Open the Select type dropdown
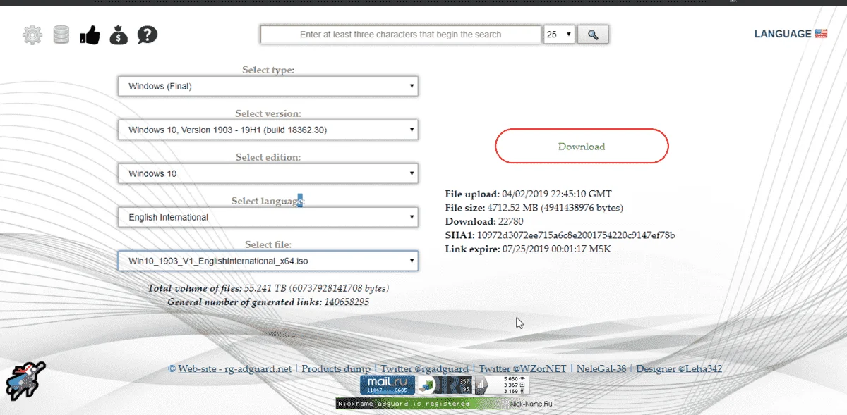The image size is (847, 415). click(x=268, y=87)
